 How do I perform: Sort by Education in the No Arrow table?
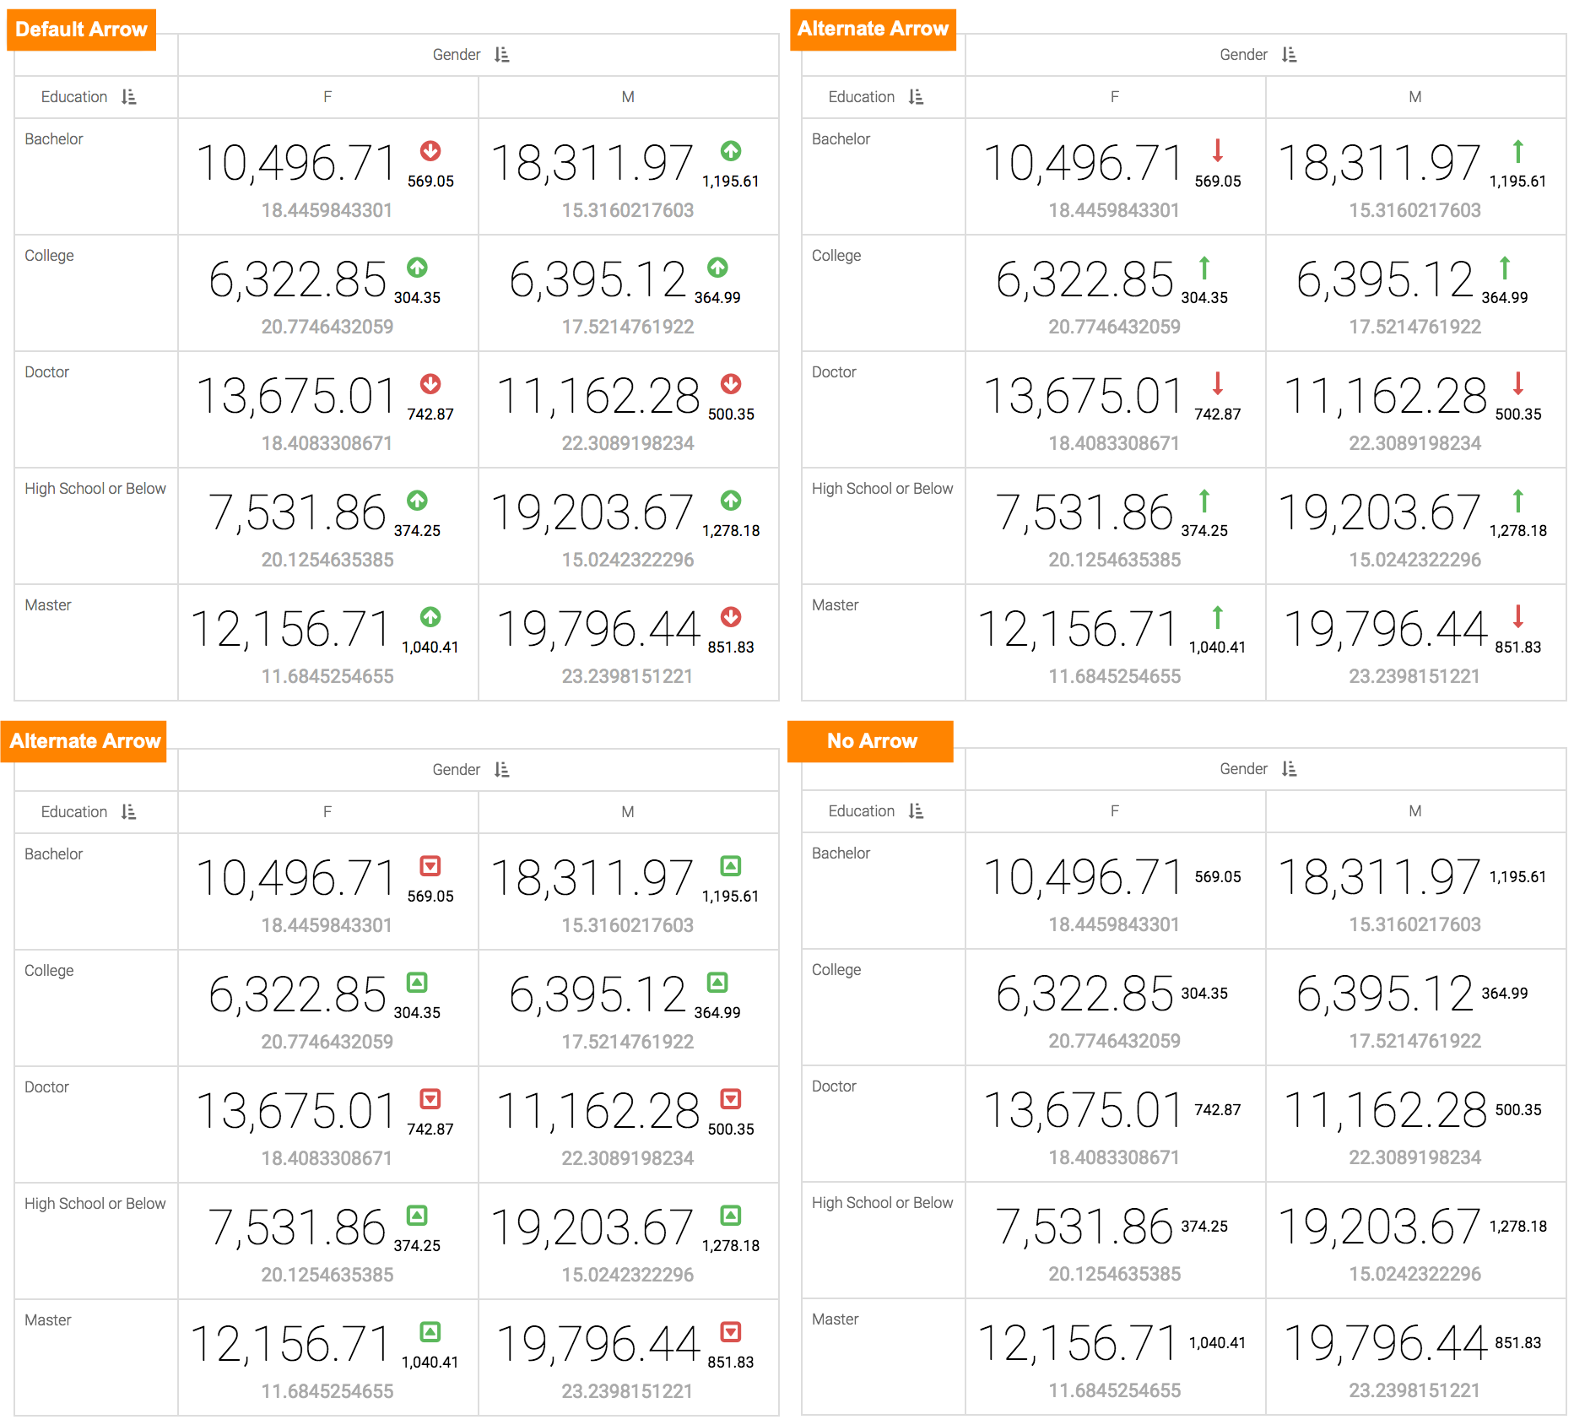click(x=917, y=811)
